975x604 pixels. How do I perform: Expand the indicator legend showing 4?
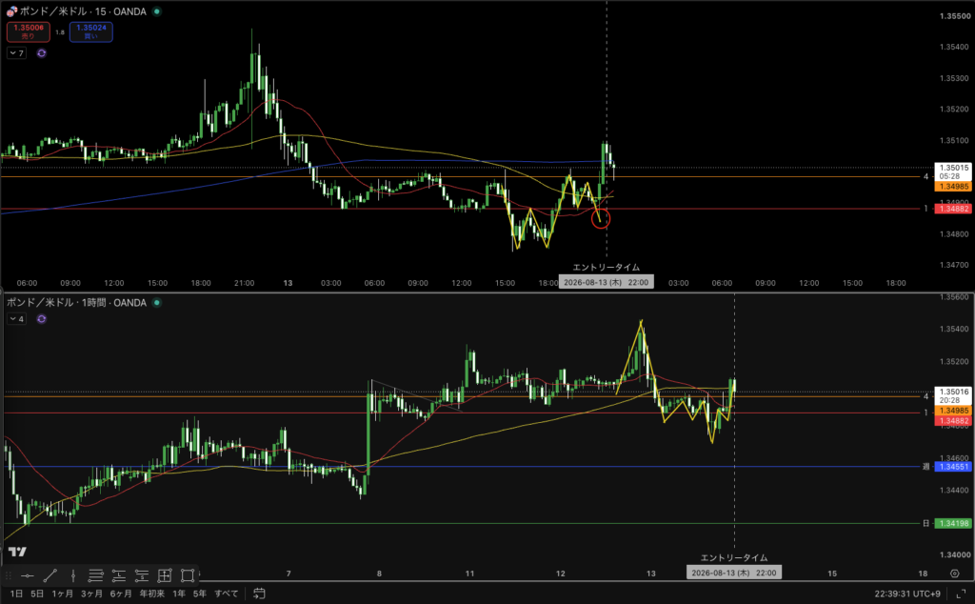[x=17, y=319]
